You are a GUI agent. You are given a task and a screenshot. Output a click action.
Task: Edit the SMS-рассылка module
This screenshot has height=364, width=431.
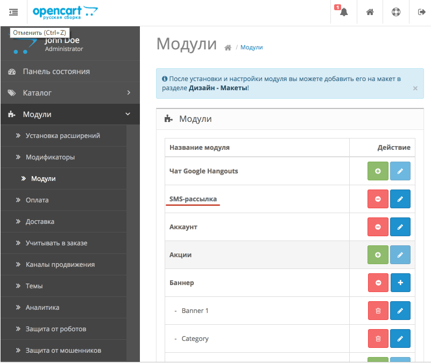(400, 199)
